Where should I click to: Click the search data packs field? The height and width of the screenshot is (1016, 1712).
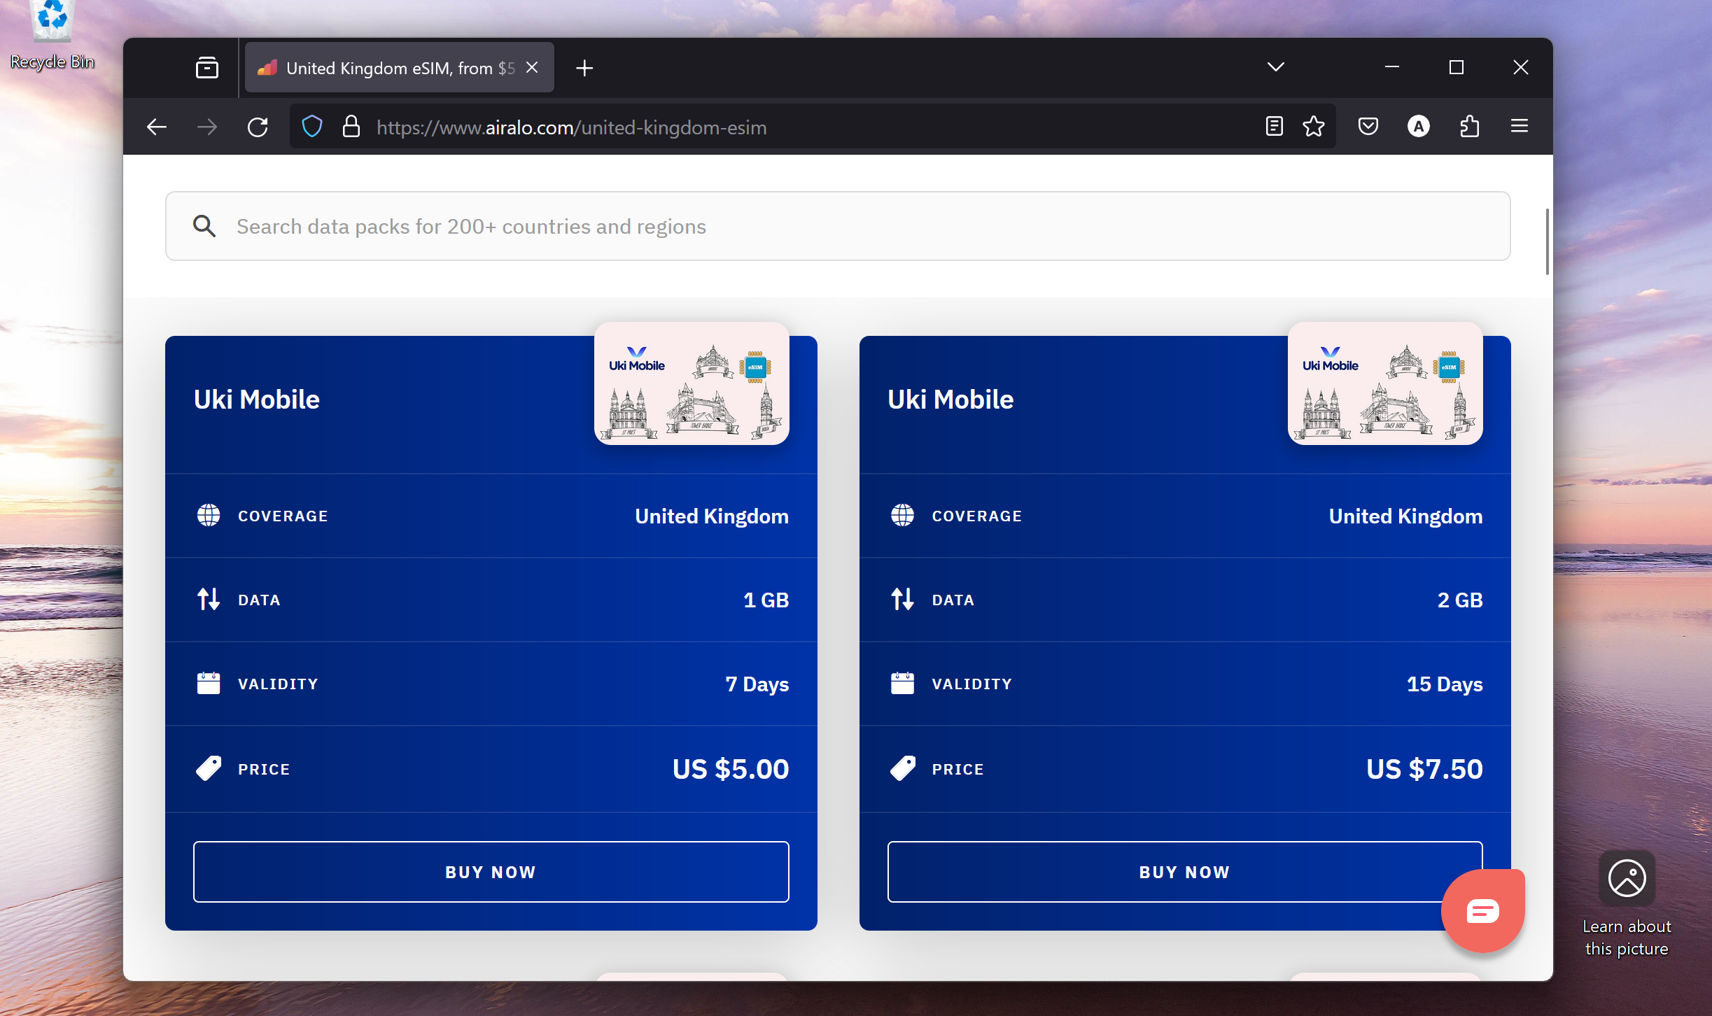838,226
